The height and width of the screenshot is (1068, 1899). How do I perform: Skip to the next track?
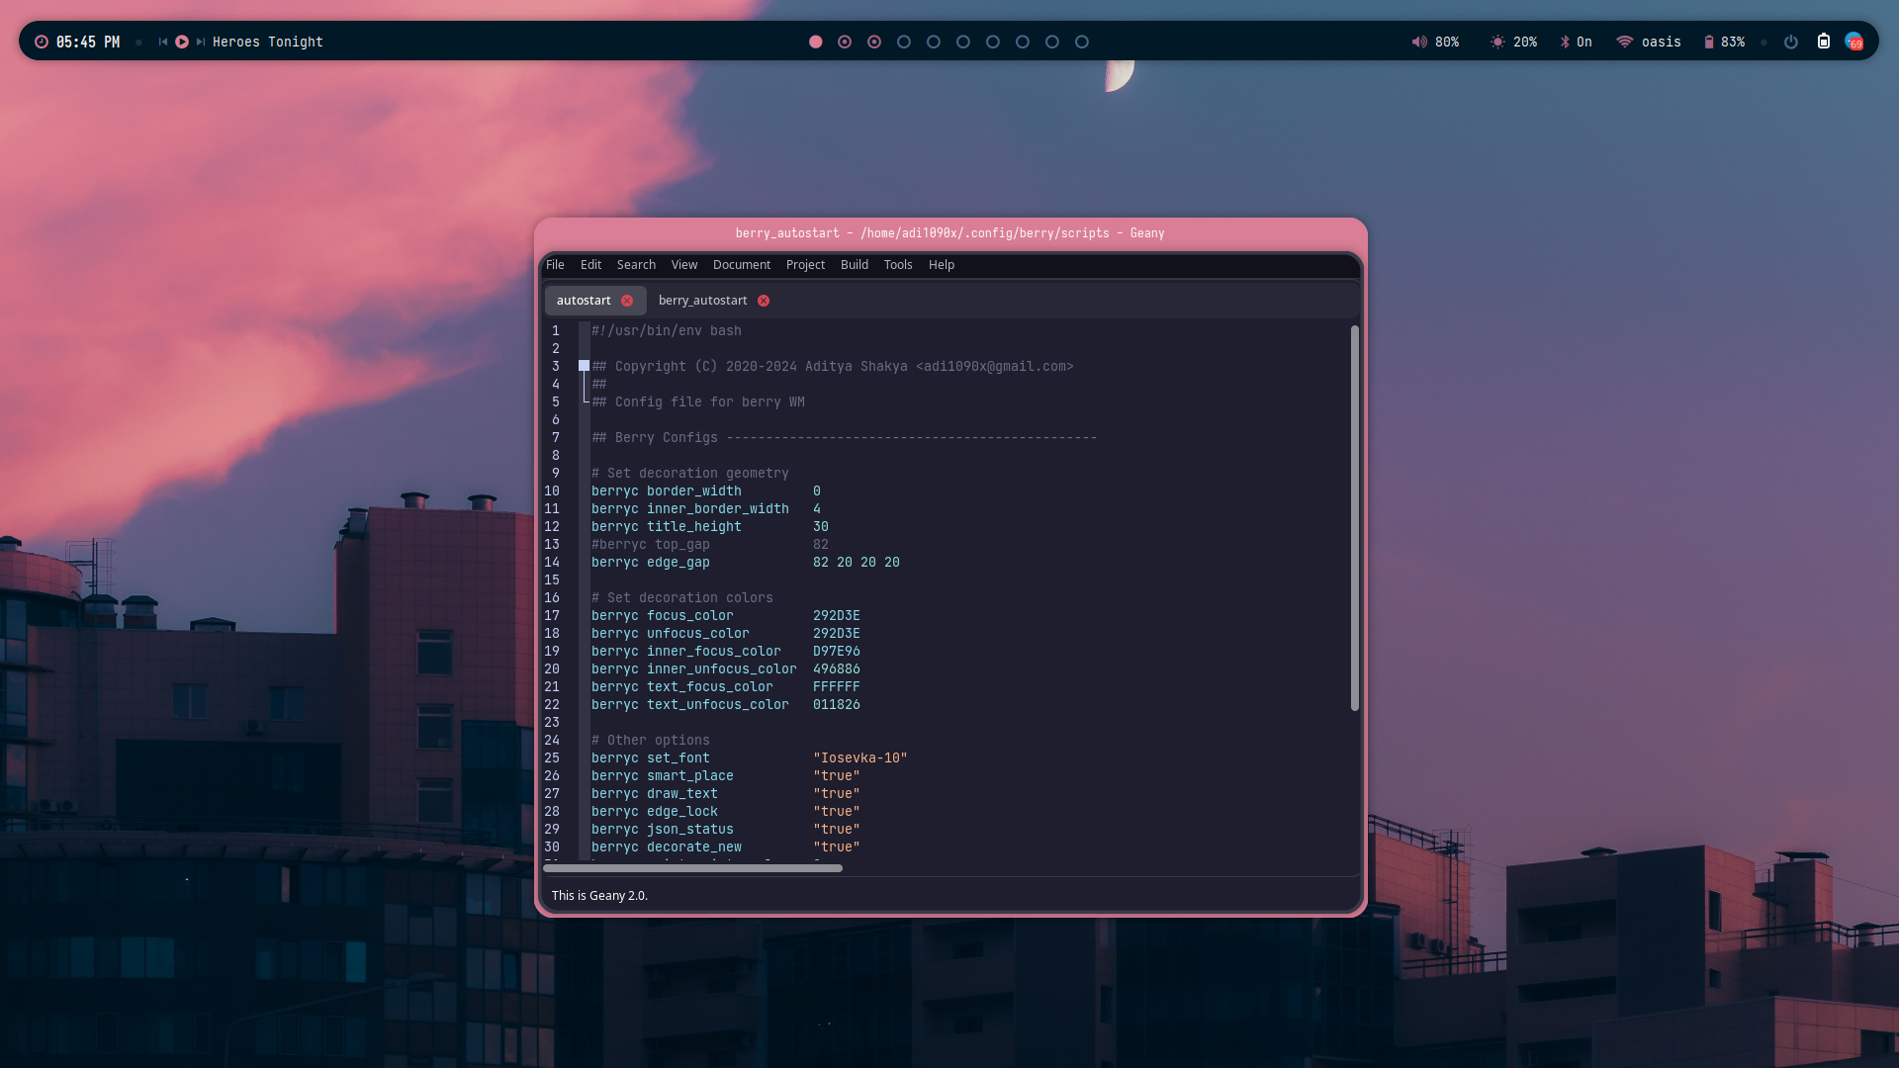pyautogui.click(x=201, y=42)
